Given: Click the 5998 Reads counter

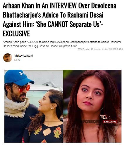Looking at the screenshot, I should (x=83, y=49).
